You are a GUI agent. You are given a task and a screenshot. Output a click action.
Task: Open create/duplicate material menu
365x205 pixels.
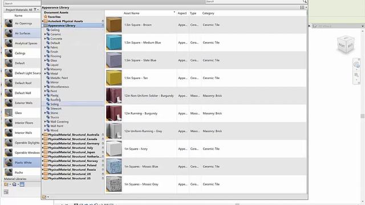tap(15, 184)
